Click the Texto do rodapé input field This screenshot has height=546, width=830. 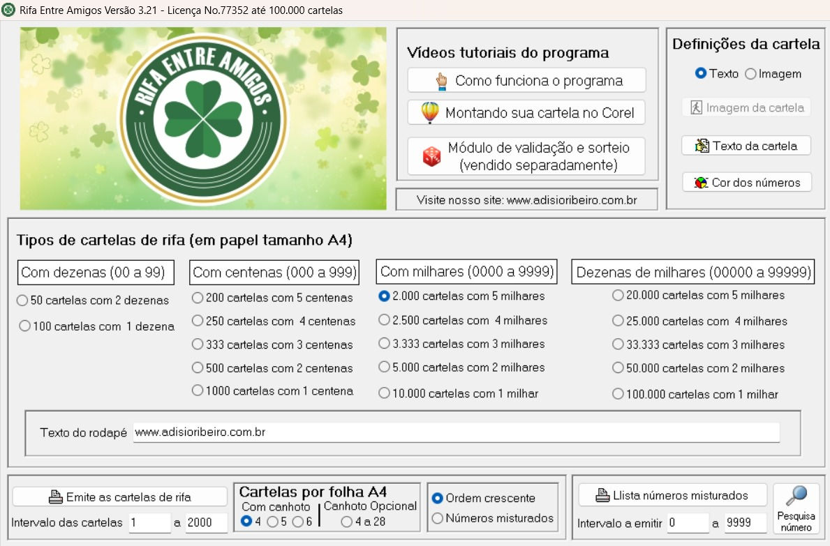click(457, 432)
